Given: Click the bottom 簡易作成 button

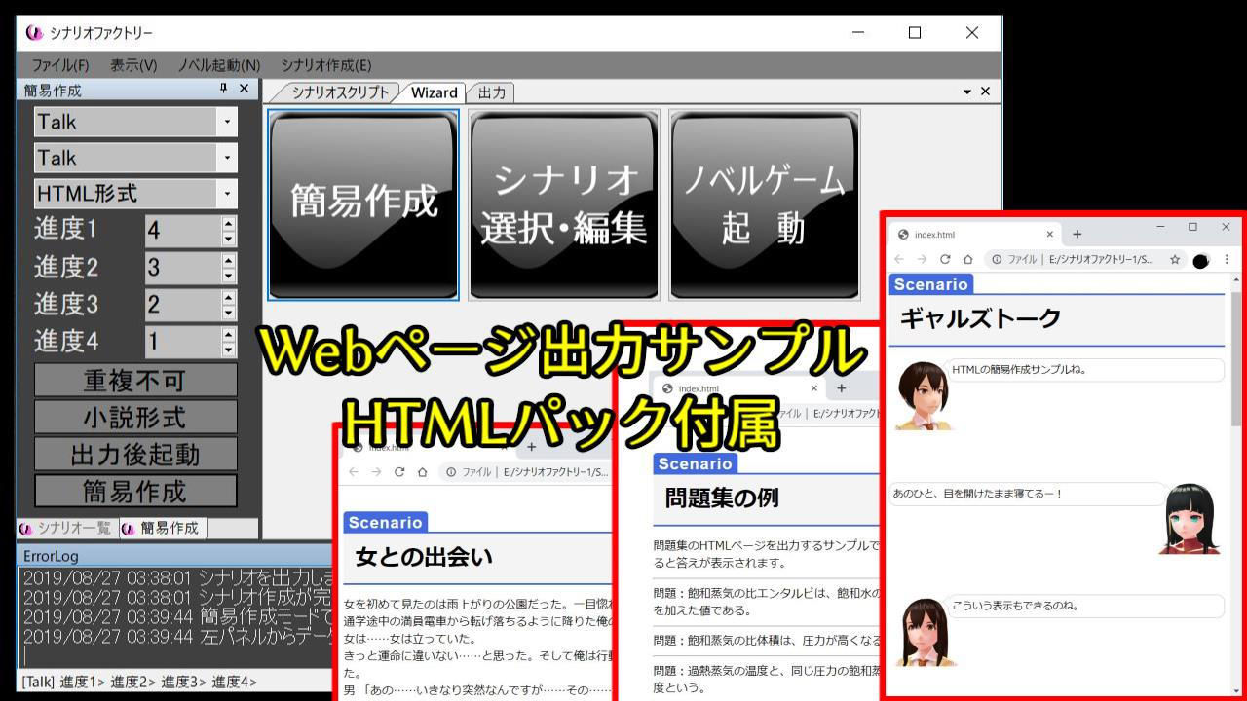Looking at the screenshot, I should click(135, 491).
